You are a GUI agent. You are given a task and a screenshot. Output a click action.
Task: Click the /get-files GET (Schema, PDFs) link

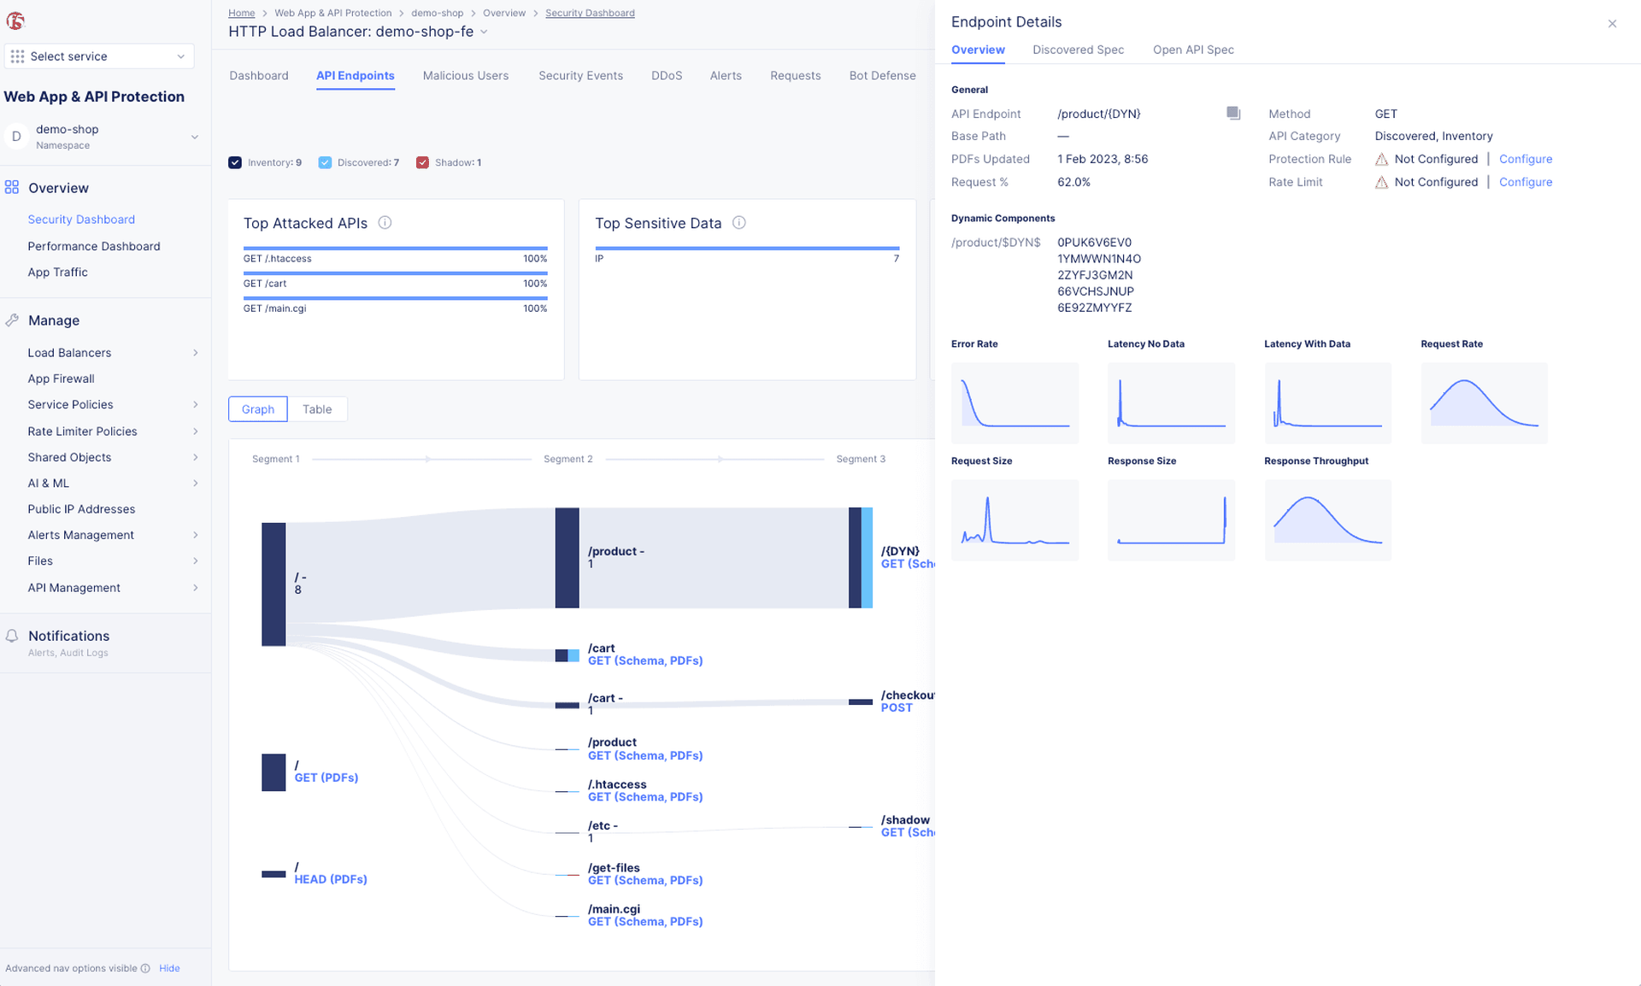pos(645,880)
